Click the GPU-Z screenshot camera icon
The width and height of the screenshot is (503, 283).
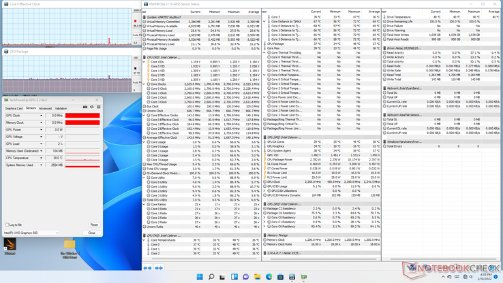click(85, 107)
